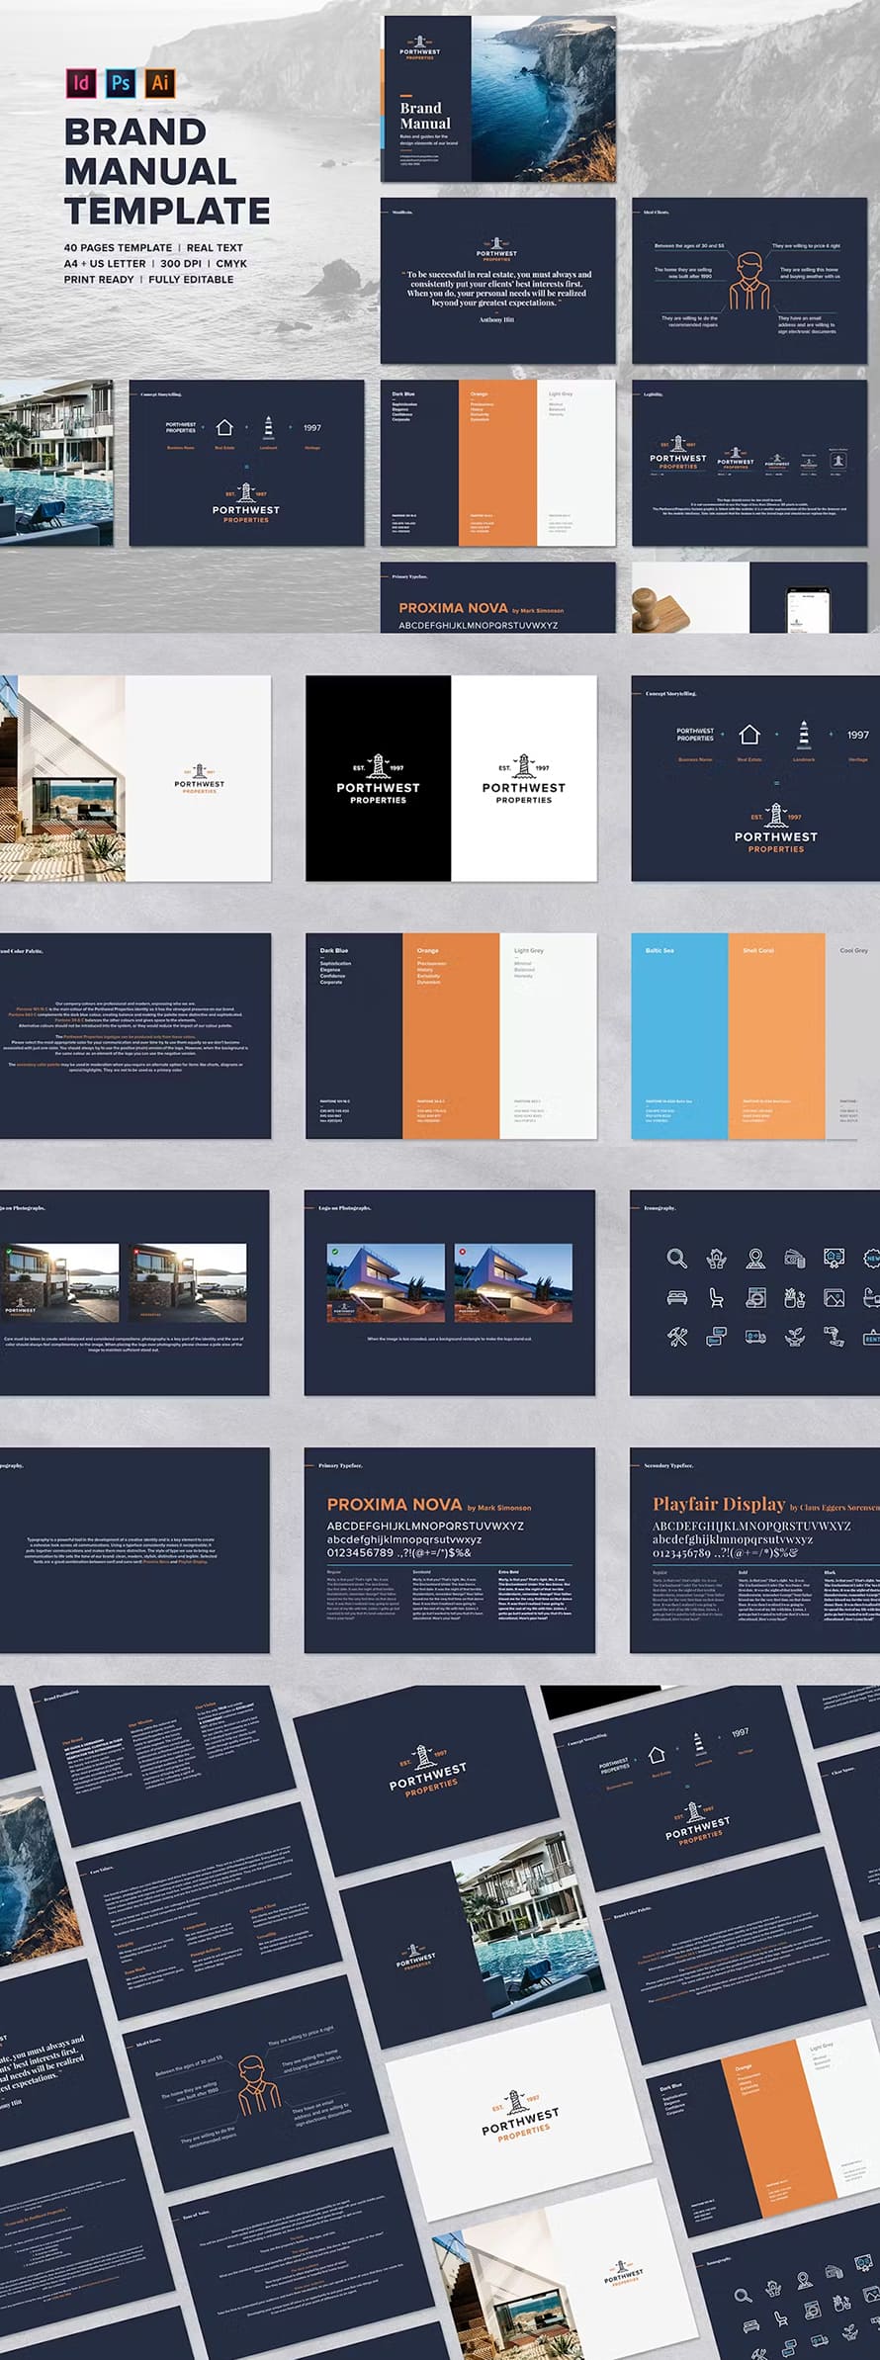Select the house-in-hands icon on upright Iconography page
The image size is (880, 2360).
click(716, 1258)
